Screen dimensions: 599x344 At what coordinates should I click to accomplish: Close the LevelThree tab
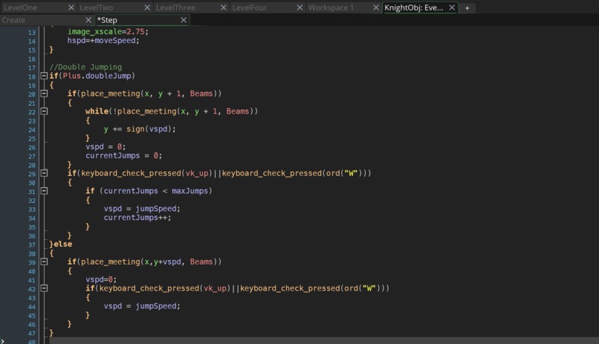click(224, 7)
